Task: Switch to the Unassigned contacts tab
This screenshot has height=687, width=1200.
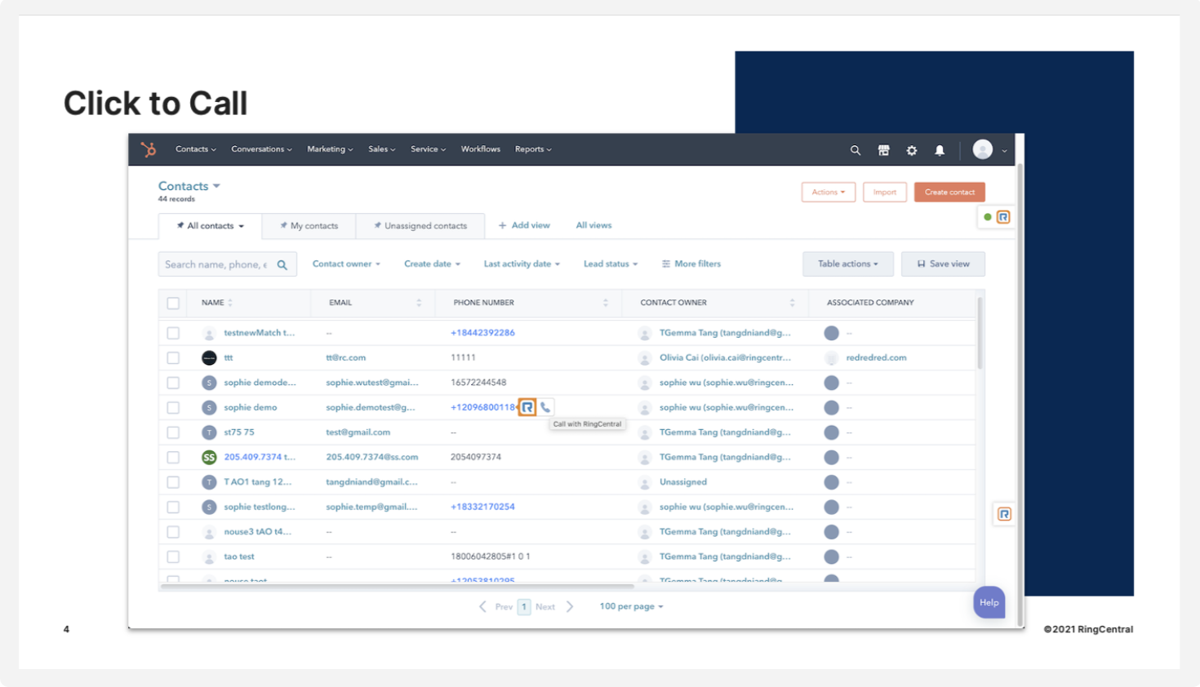Action: tap(420, 226)
